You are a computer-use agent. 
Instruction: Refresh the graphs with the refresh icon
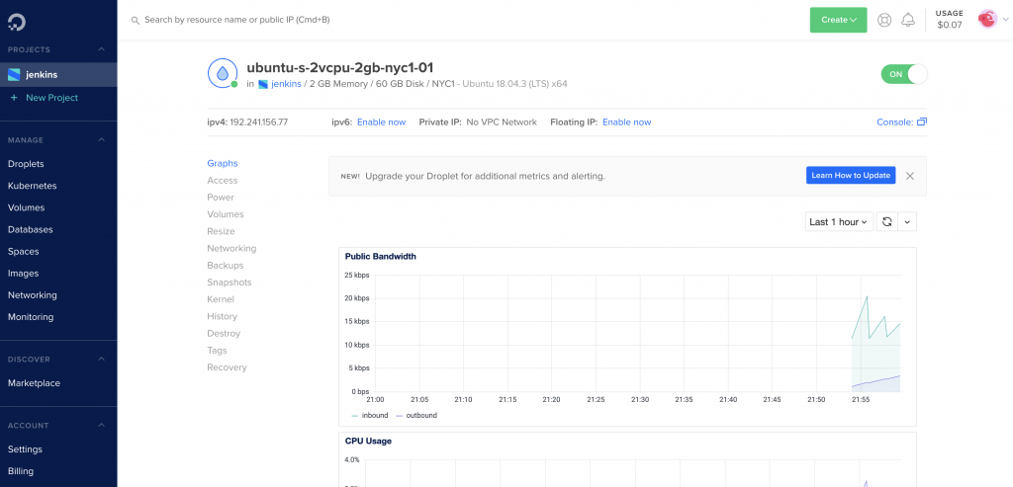[x=887, y=222]
